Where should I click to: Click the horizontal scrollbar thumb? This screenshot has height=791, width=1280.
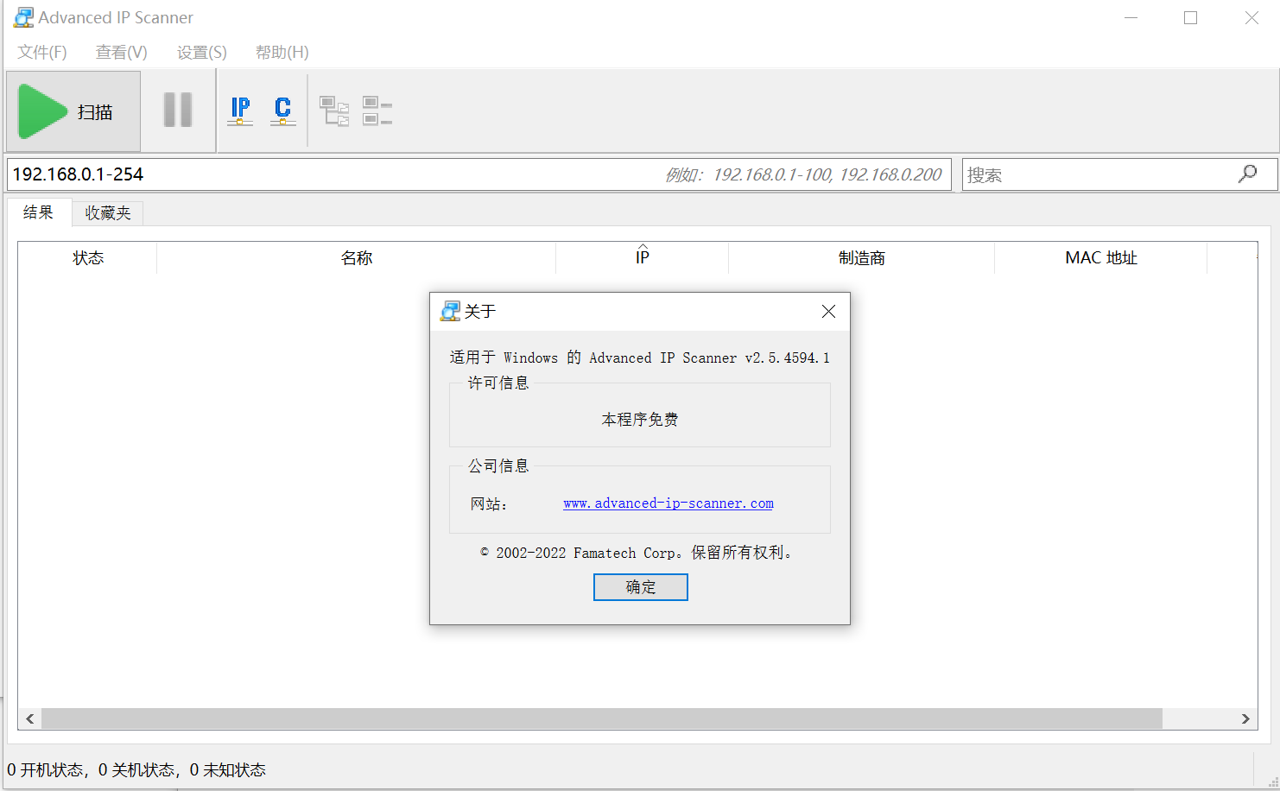click(602, 718)
